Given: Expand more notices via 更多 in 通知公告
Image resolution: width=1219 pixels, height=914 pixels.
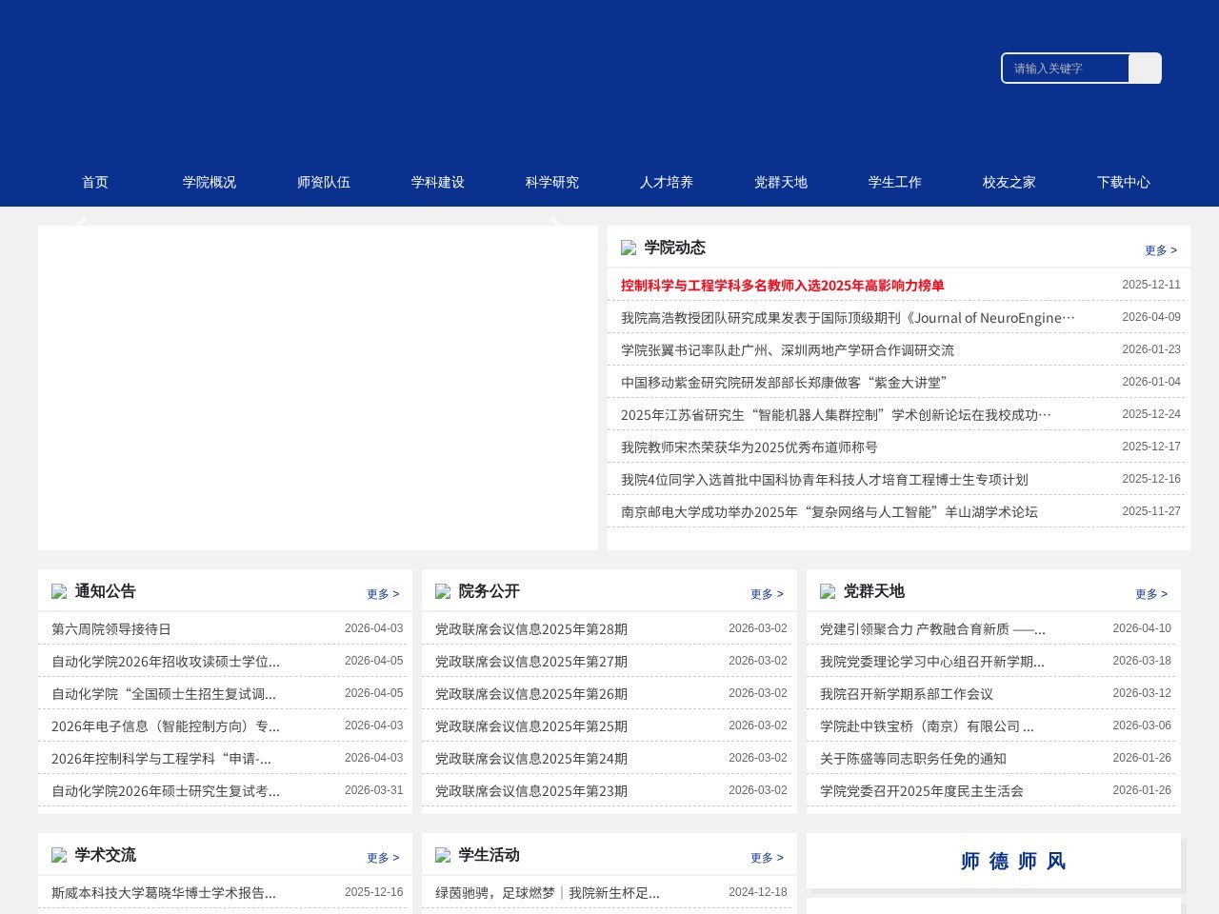Looking at the screenshot, I should click(x=383, y=593).
